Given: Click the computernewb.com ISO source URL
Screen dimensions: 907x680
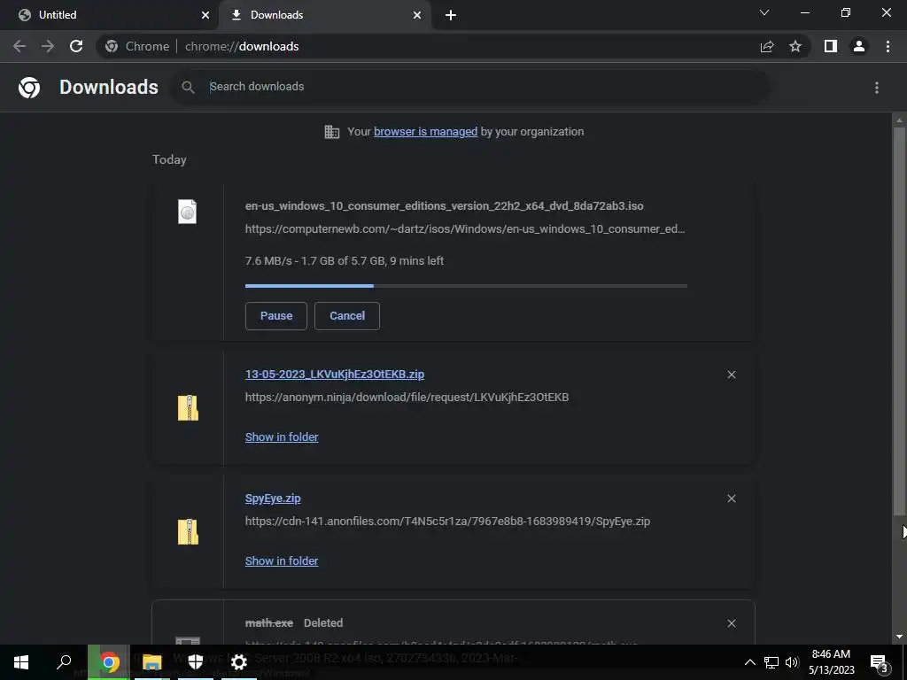Looking at the screenshot, I should tap(465, 229).
